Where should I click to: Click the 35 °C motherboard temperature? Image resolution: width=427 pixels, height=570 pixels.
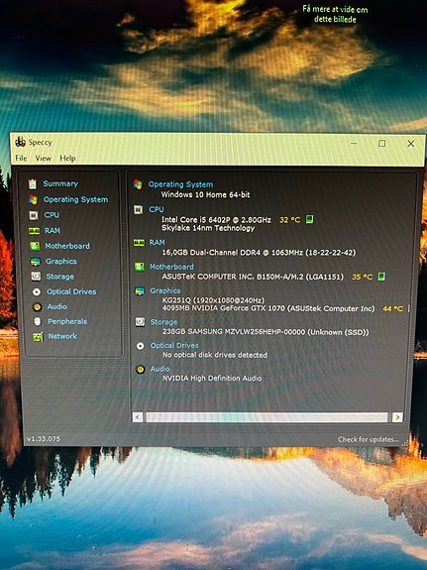(x=362, y=277)
